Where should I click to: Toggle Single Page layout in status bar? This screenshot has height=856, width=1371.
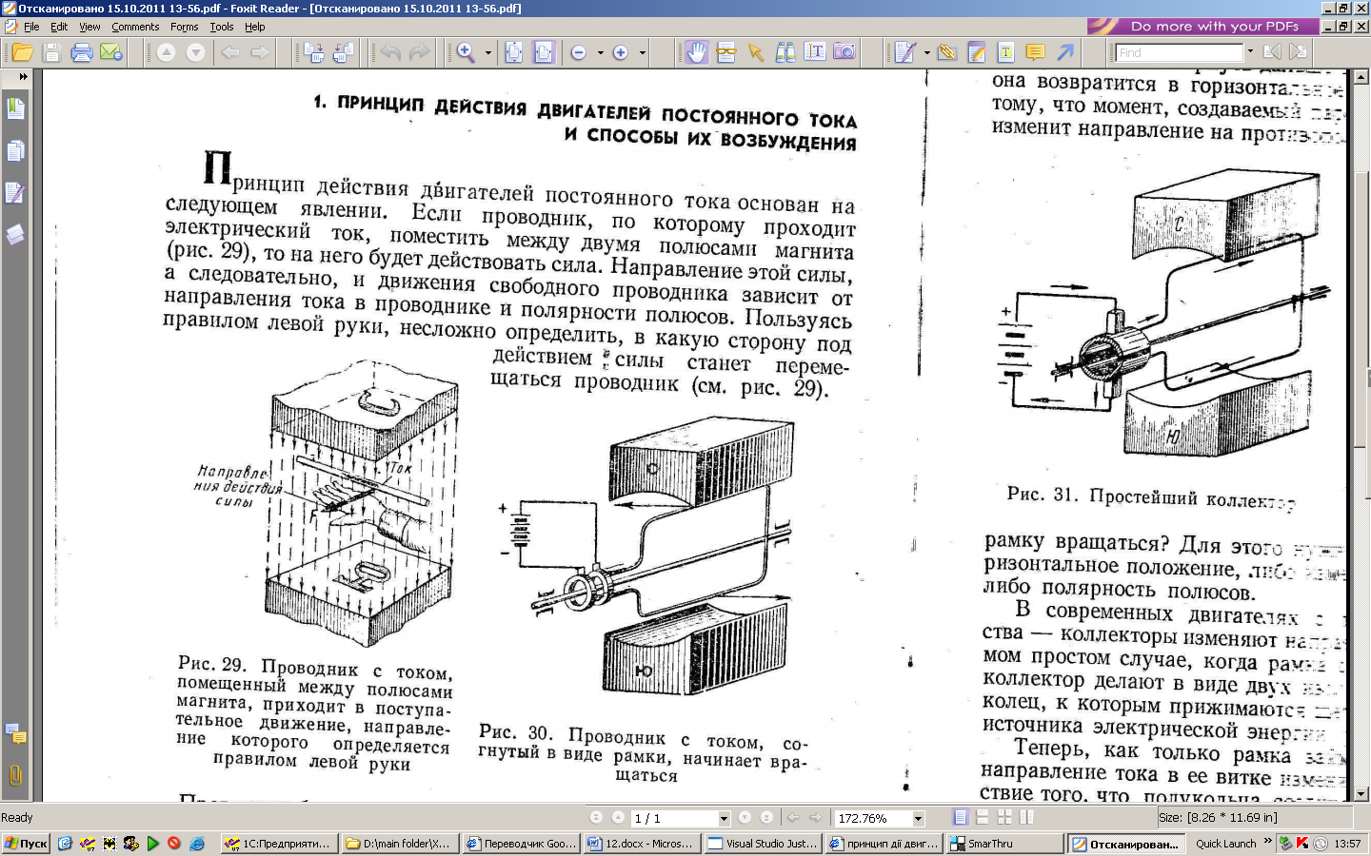[x=961, y=817]
